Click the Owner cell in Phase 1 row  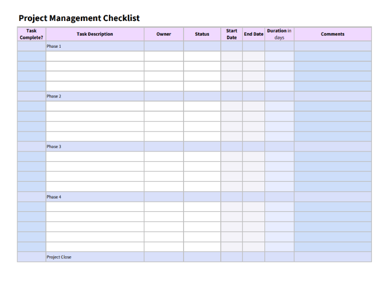[164, 46]
